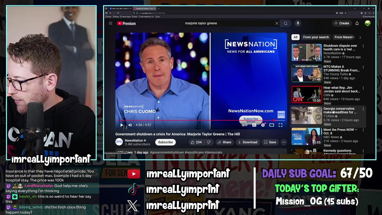The image size is (382, 215).
Task: Show more filter chips with right arrow
Action: click(360, 37)
